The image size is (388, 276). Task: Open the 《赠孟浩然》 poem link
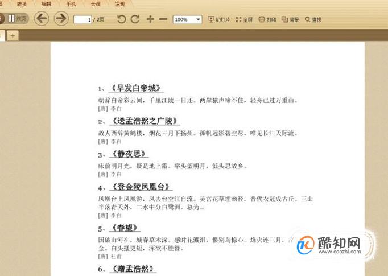point(133,269)
